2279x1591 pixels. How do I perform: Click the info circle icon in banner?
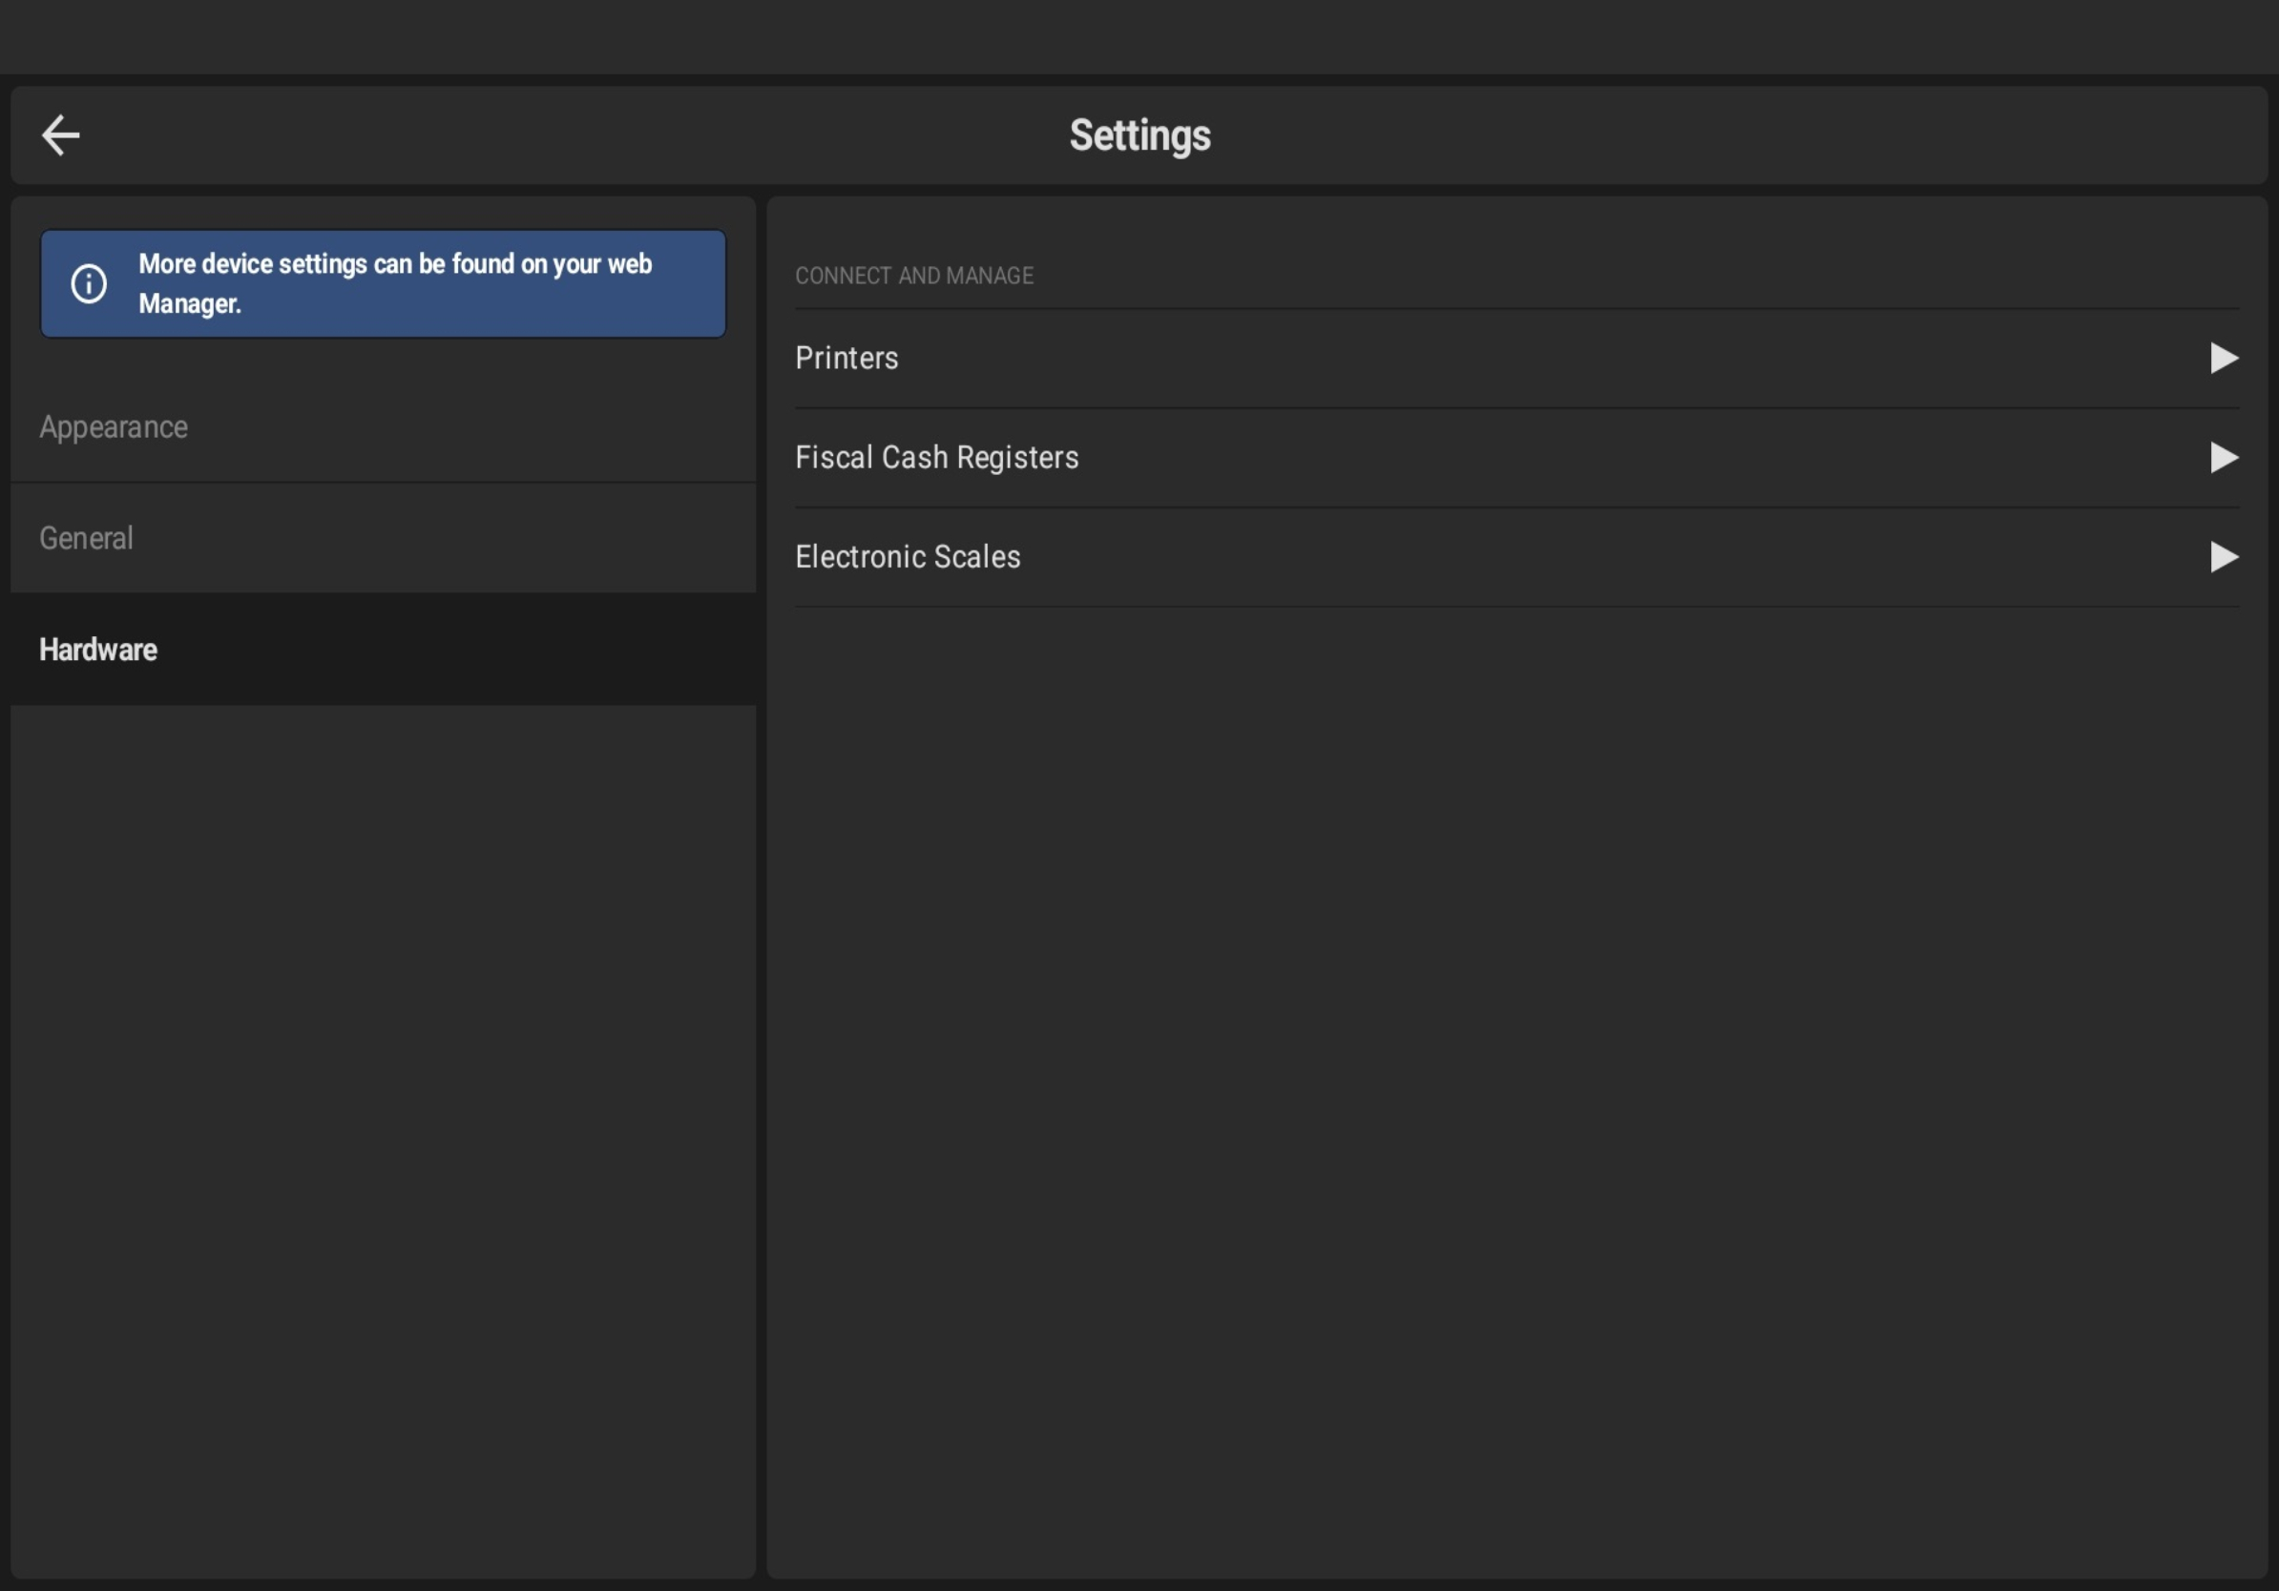[89, 283]
